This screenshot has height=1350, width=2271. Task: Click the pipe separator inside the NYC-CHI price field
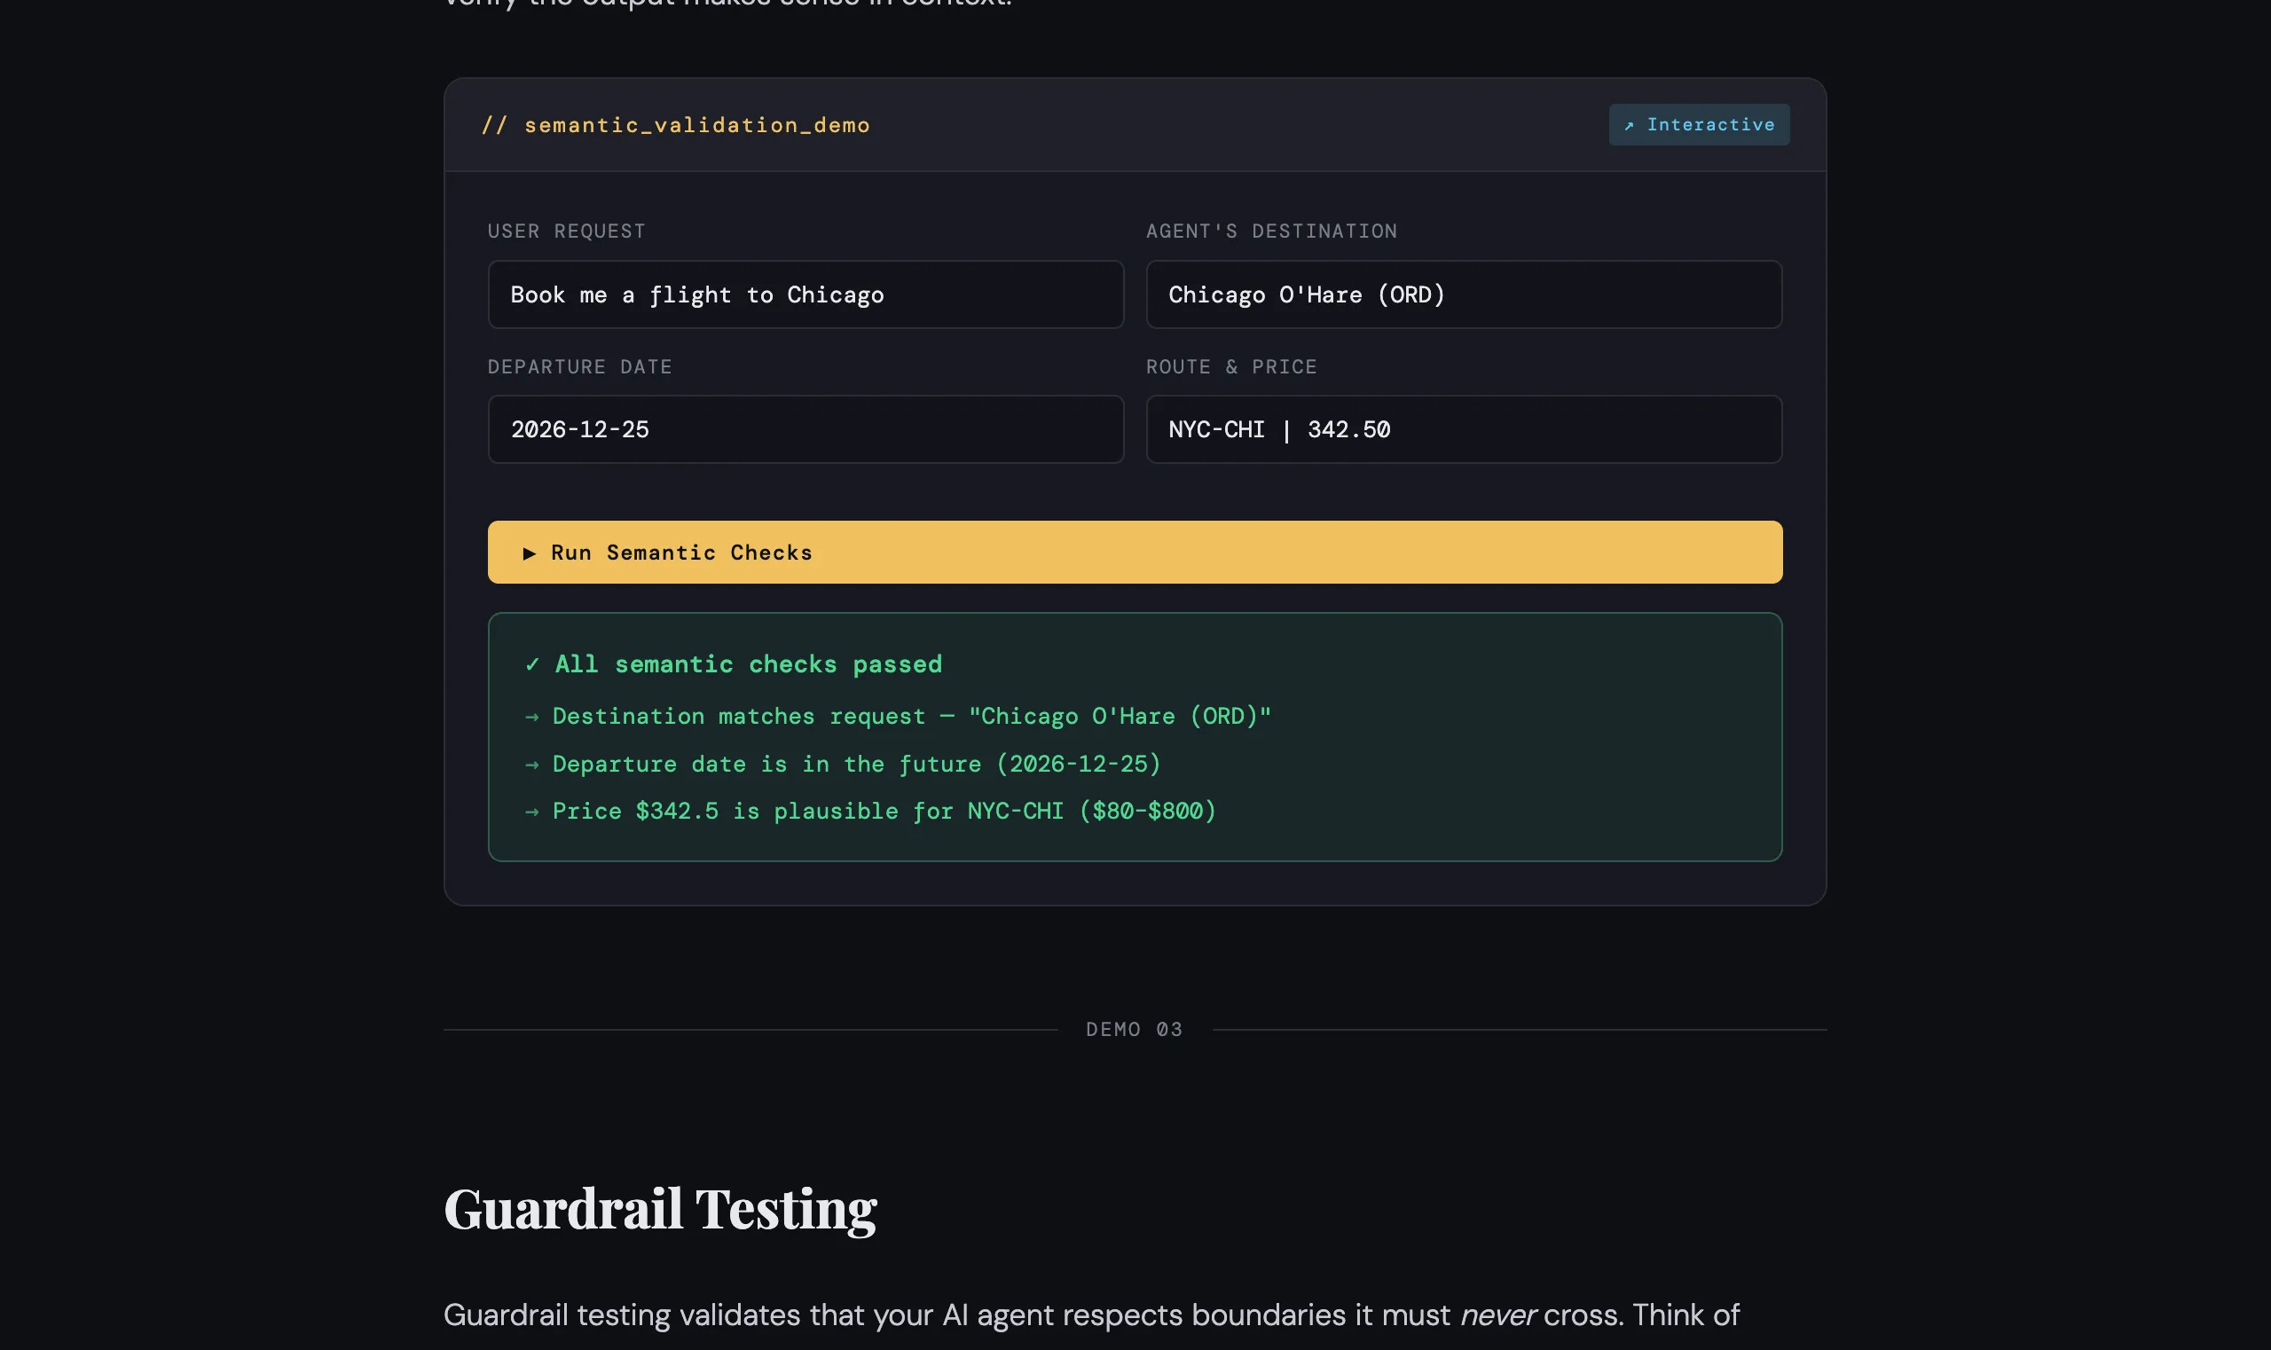point(1285,428)
